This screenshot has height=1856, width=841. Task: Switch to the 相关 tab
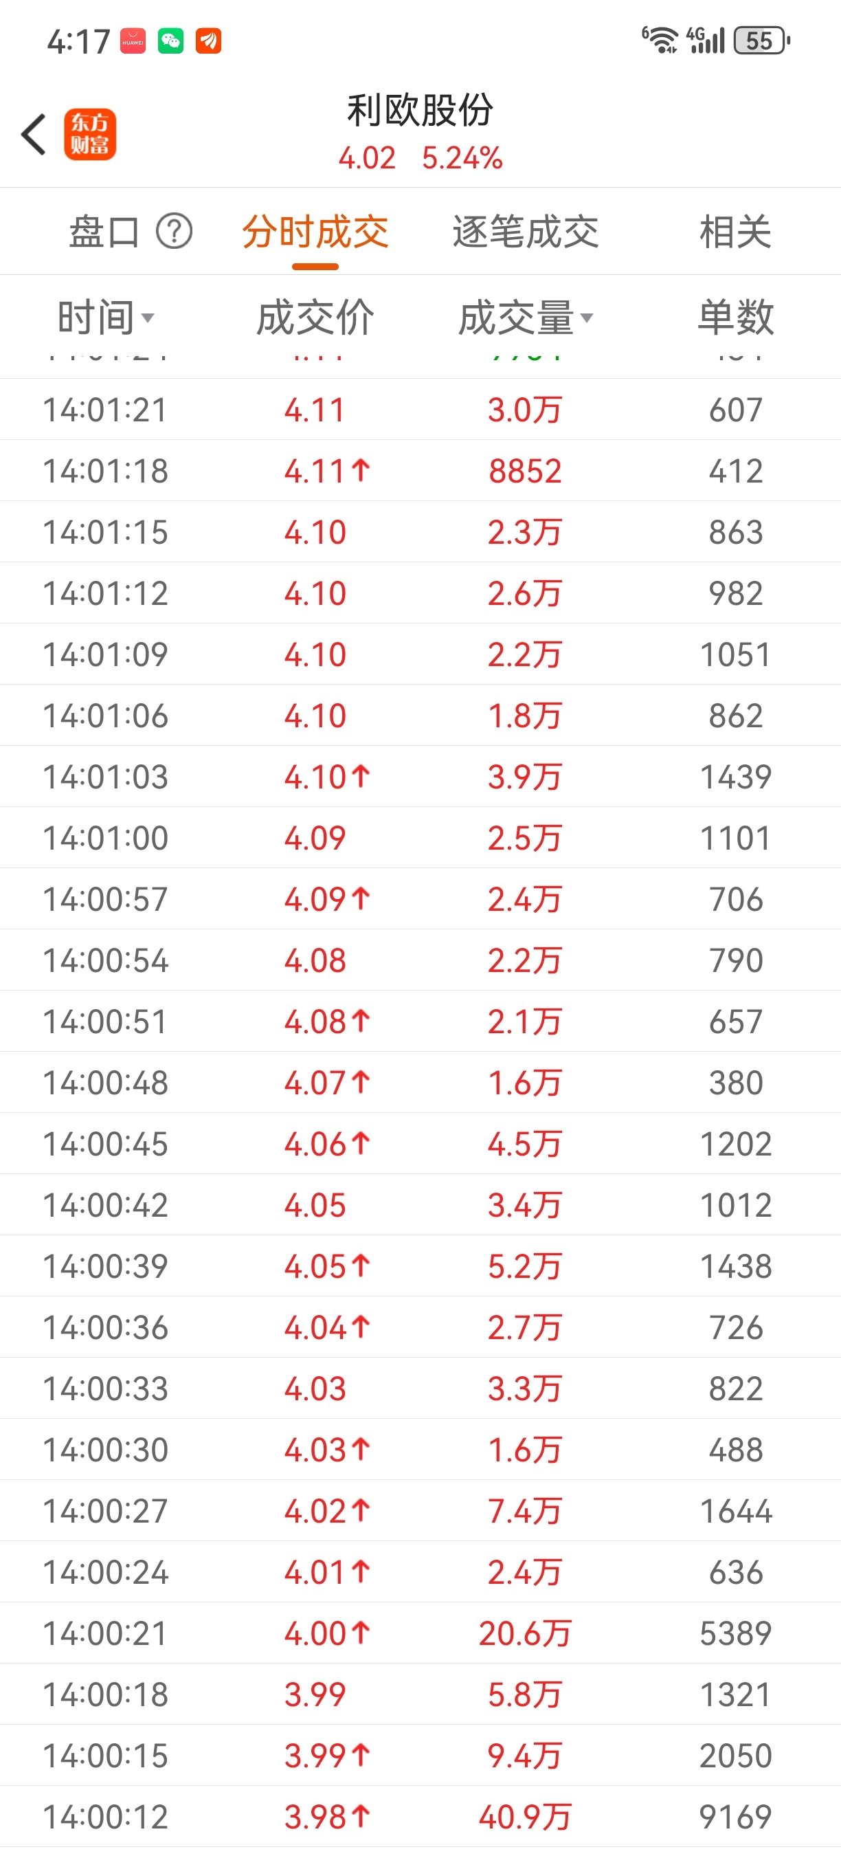(736, 232)
